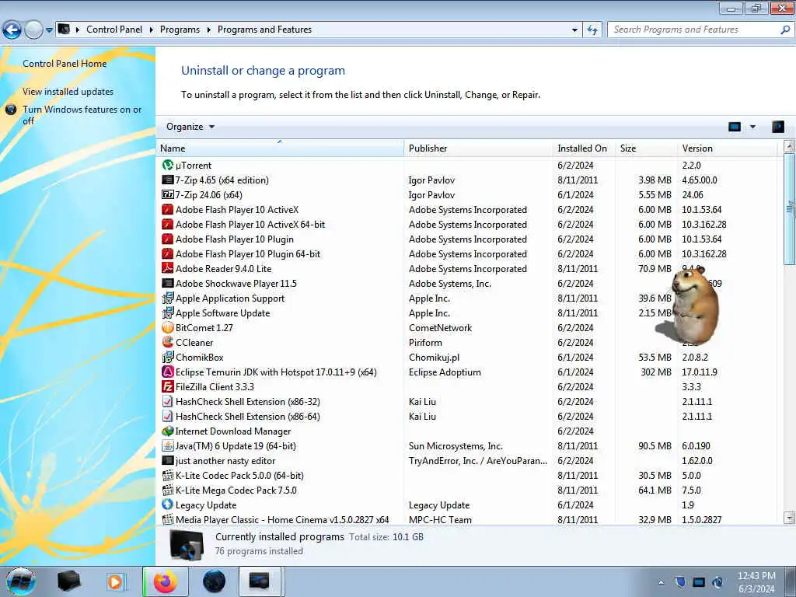Click the Control Panel taskbar button
This screenshot has width=796, height=597.
[259, 581]
